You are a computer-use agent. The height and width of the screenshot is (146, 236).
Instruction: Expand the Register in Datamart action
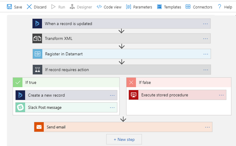[122, 54]
